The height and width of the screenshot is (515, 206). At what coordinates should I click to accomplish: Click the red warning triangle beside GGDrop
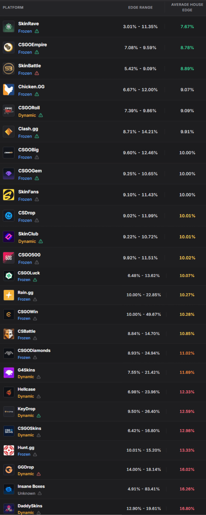click(39, 474)
